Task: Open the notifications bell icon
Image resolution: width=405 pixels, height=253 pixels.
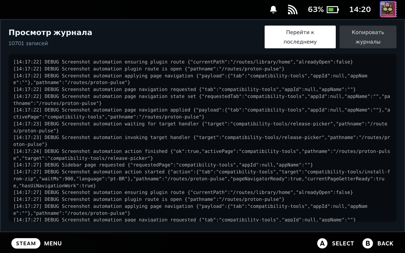Action: 273,9
